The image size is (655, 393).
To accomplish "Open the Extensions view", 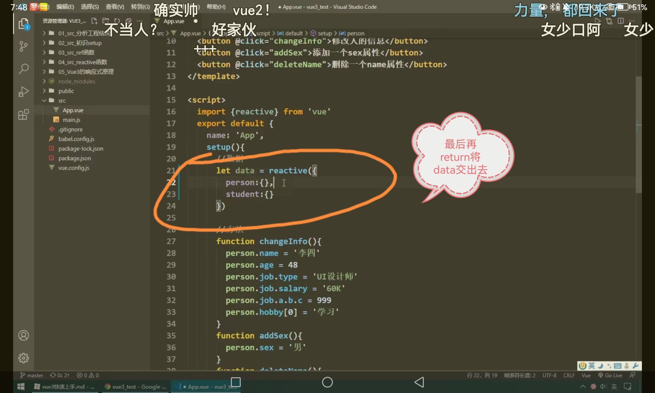I will (x=24, y=115).
